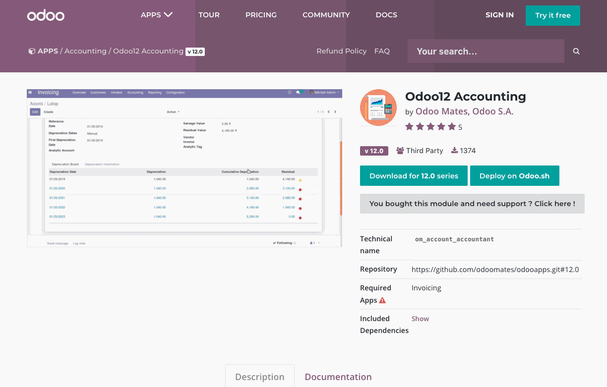The image size is (607, 387).
Task: Click the 1374 downloads number
Action: 468,151
